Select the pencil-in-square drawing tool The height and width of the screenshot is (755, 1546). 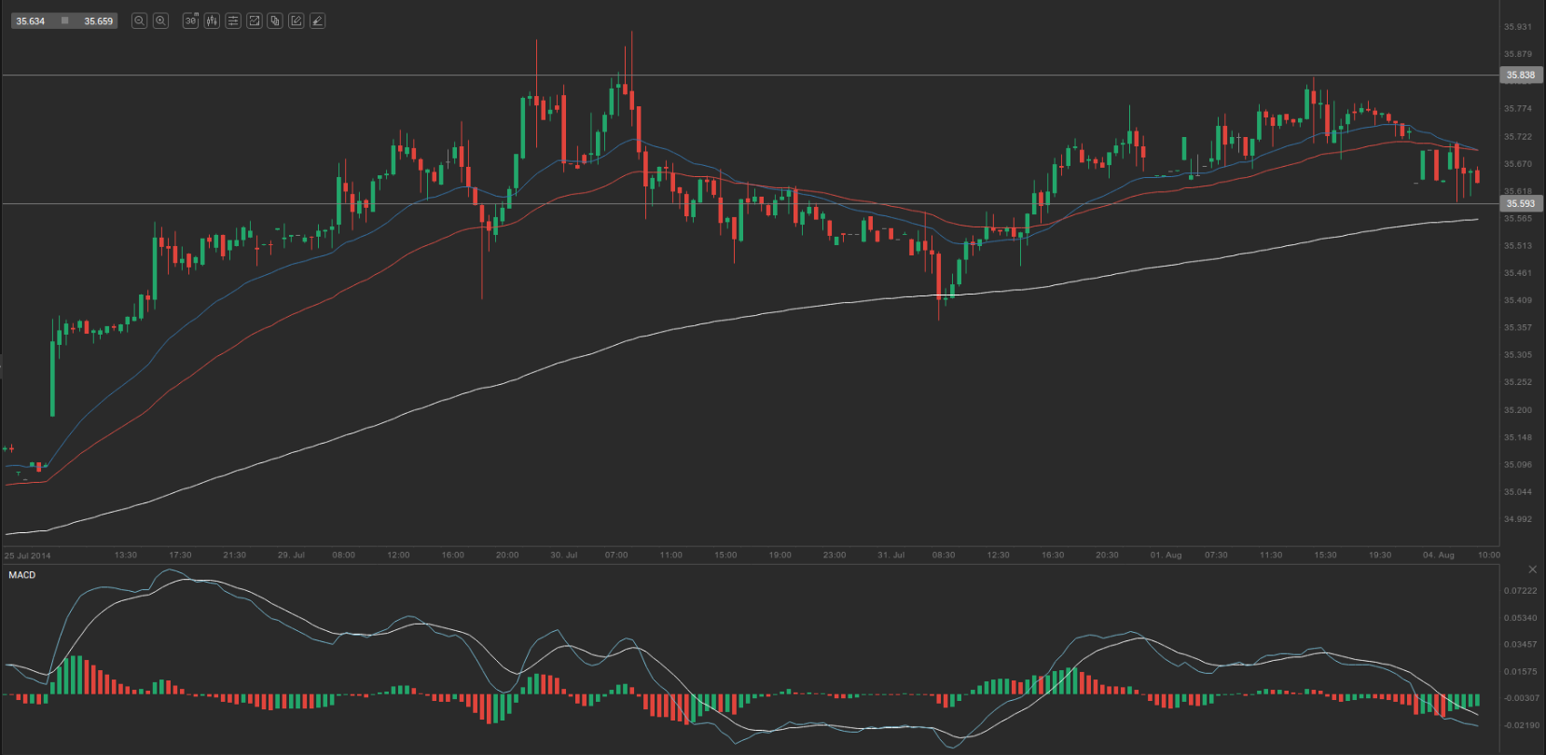[x=297, y=21]
